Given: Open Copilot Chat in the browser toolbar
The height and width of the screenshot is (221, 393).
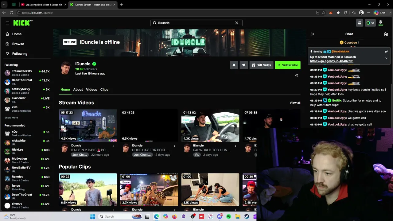Looking at the screenshot, I should point(379,13).
